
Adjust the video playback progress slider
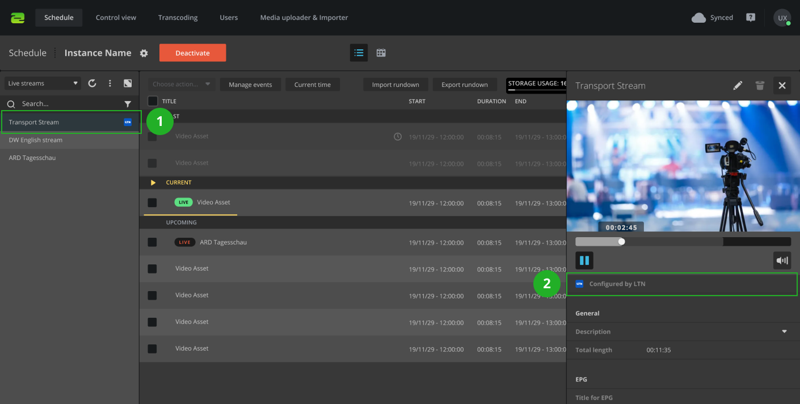point(621,241)
